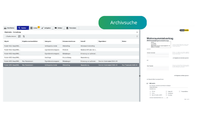This screenshot has height=133, width=197.
Task: Select the row with Betreff Wohnraummietvertrag
Action: [x=71, y=46]
